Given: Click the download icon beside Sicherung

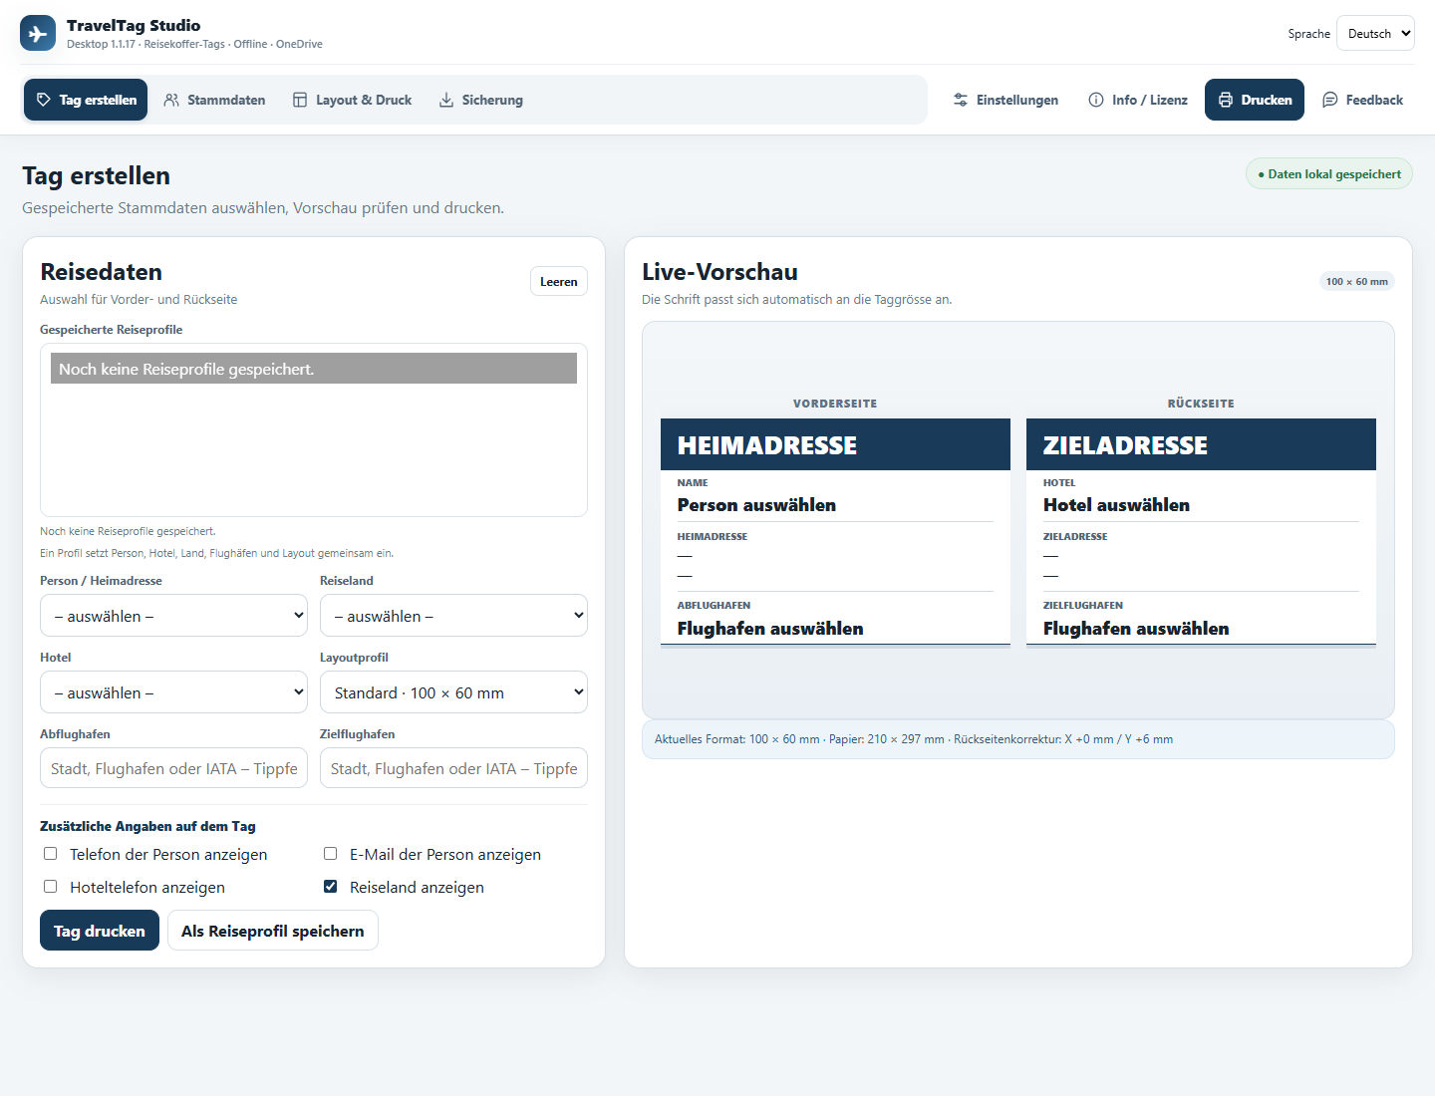Looking at the screenshot, I should click(x=446, y=100).
